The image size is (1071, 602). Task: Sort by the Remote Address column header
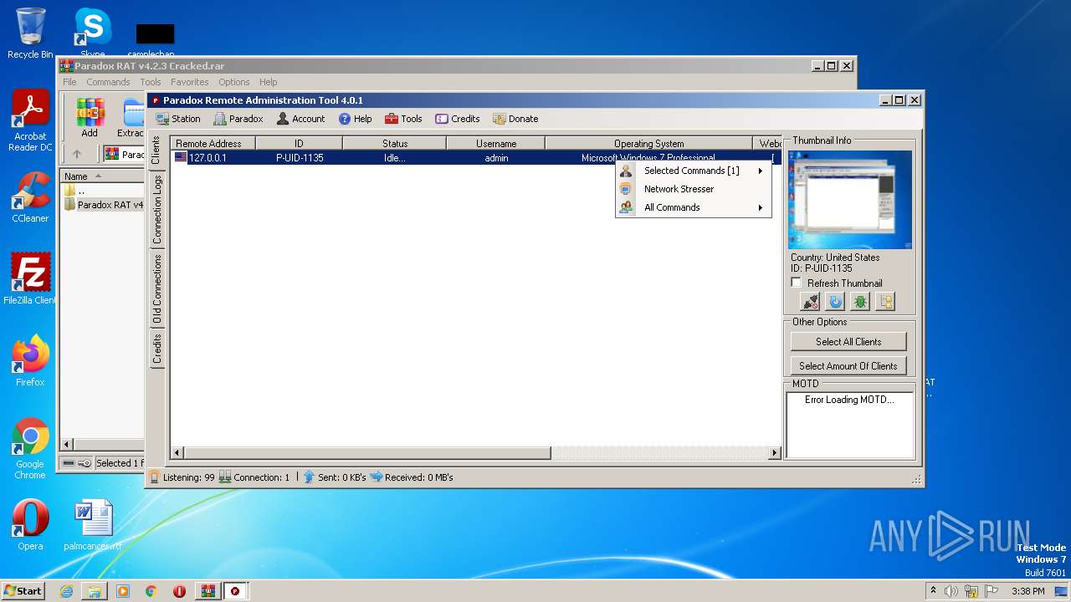213,144
